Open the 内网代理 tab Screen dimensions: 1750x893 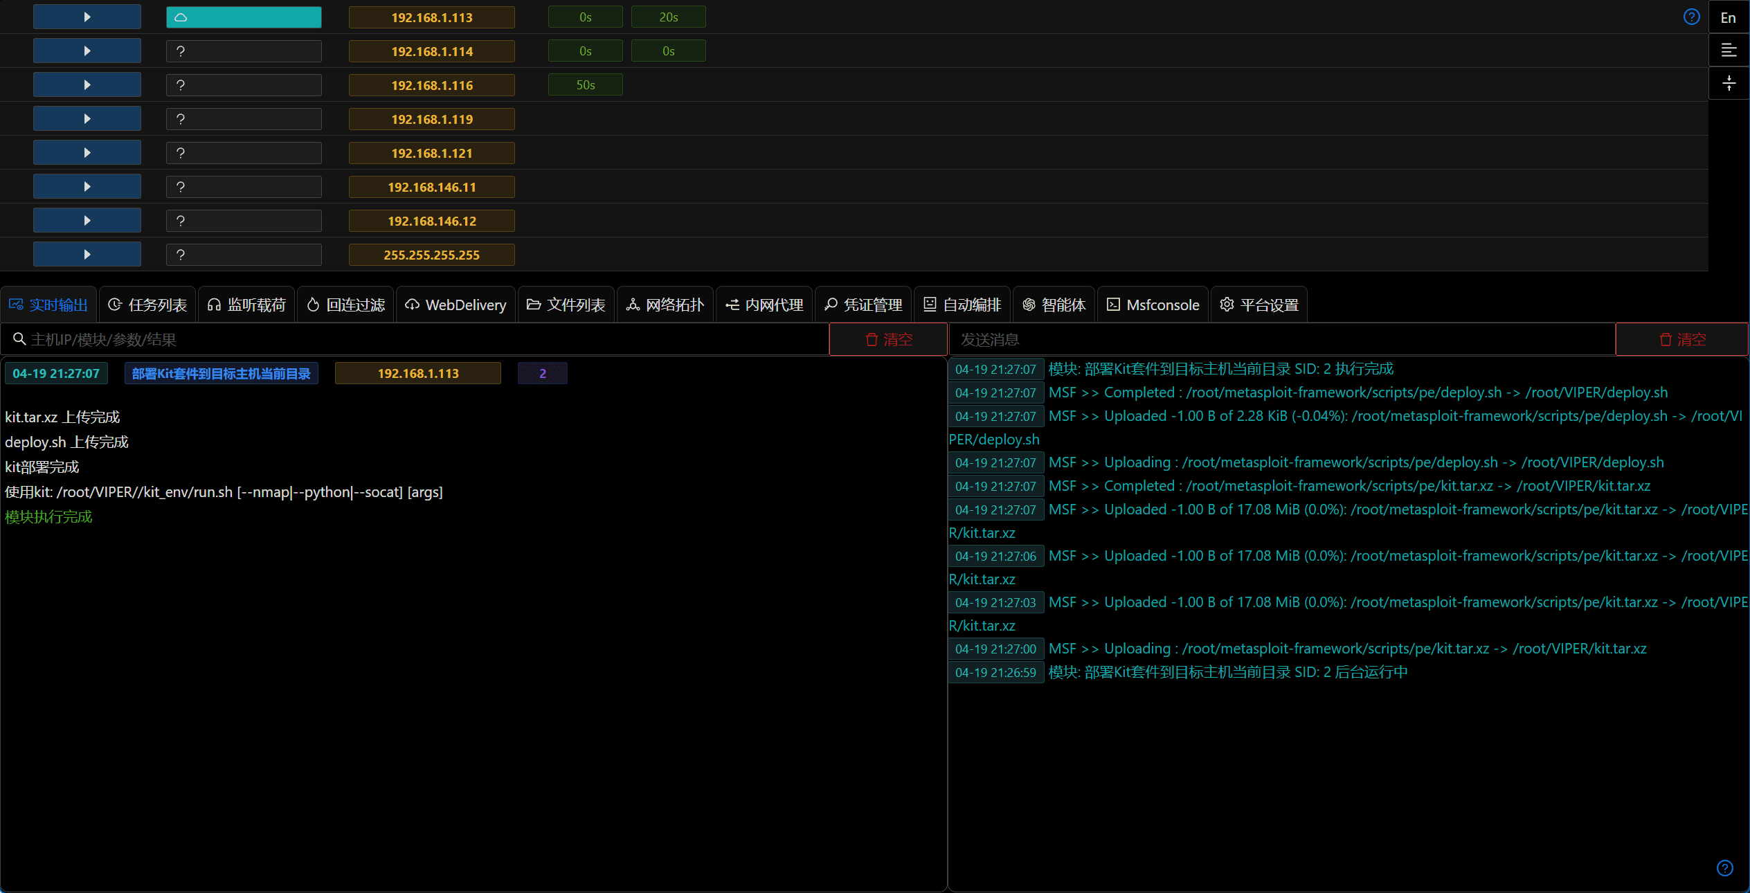pos(764,305)
